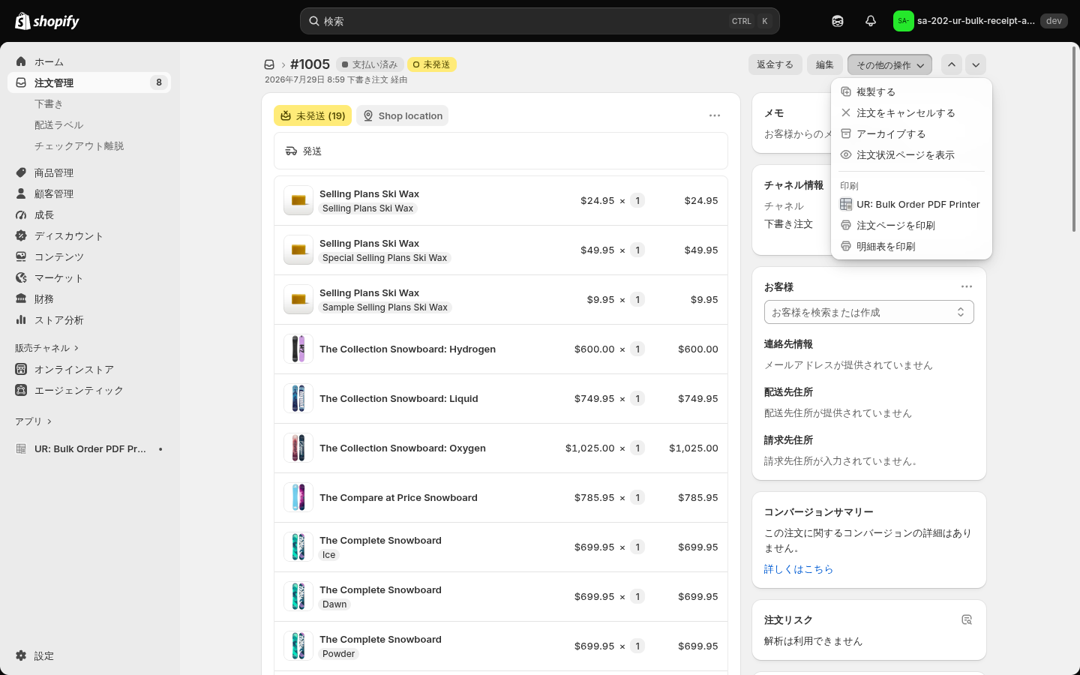
Task: Click the dev badge in top bar
Action: pos(1054,21)
